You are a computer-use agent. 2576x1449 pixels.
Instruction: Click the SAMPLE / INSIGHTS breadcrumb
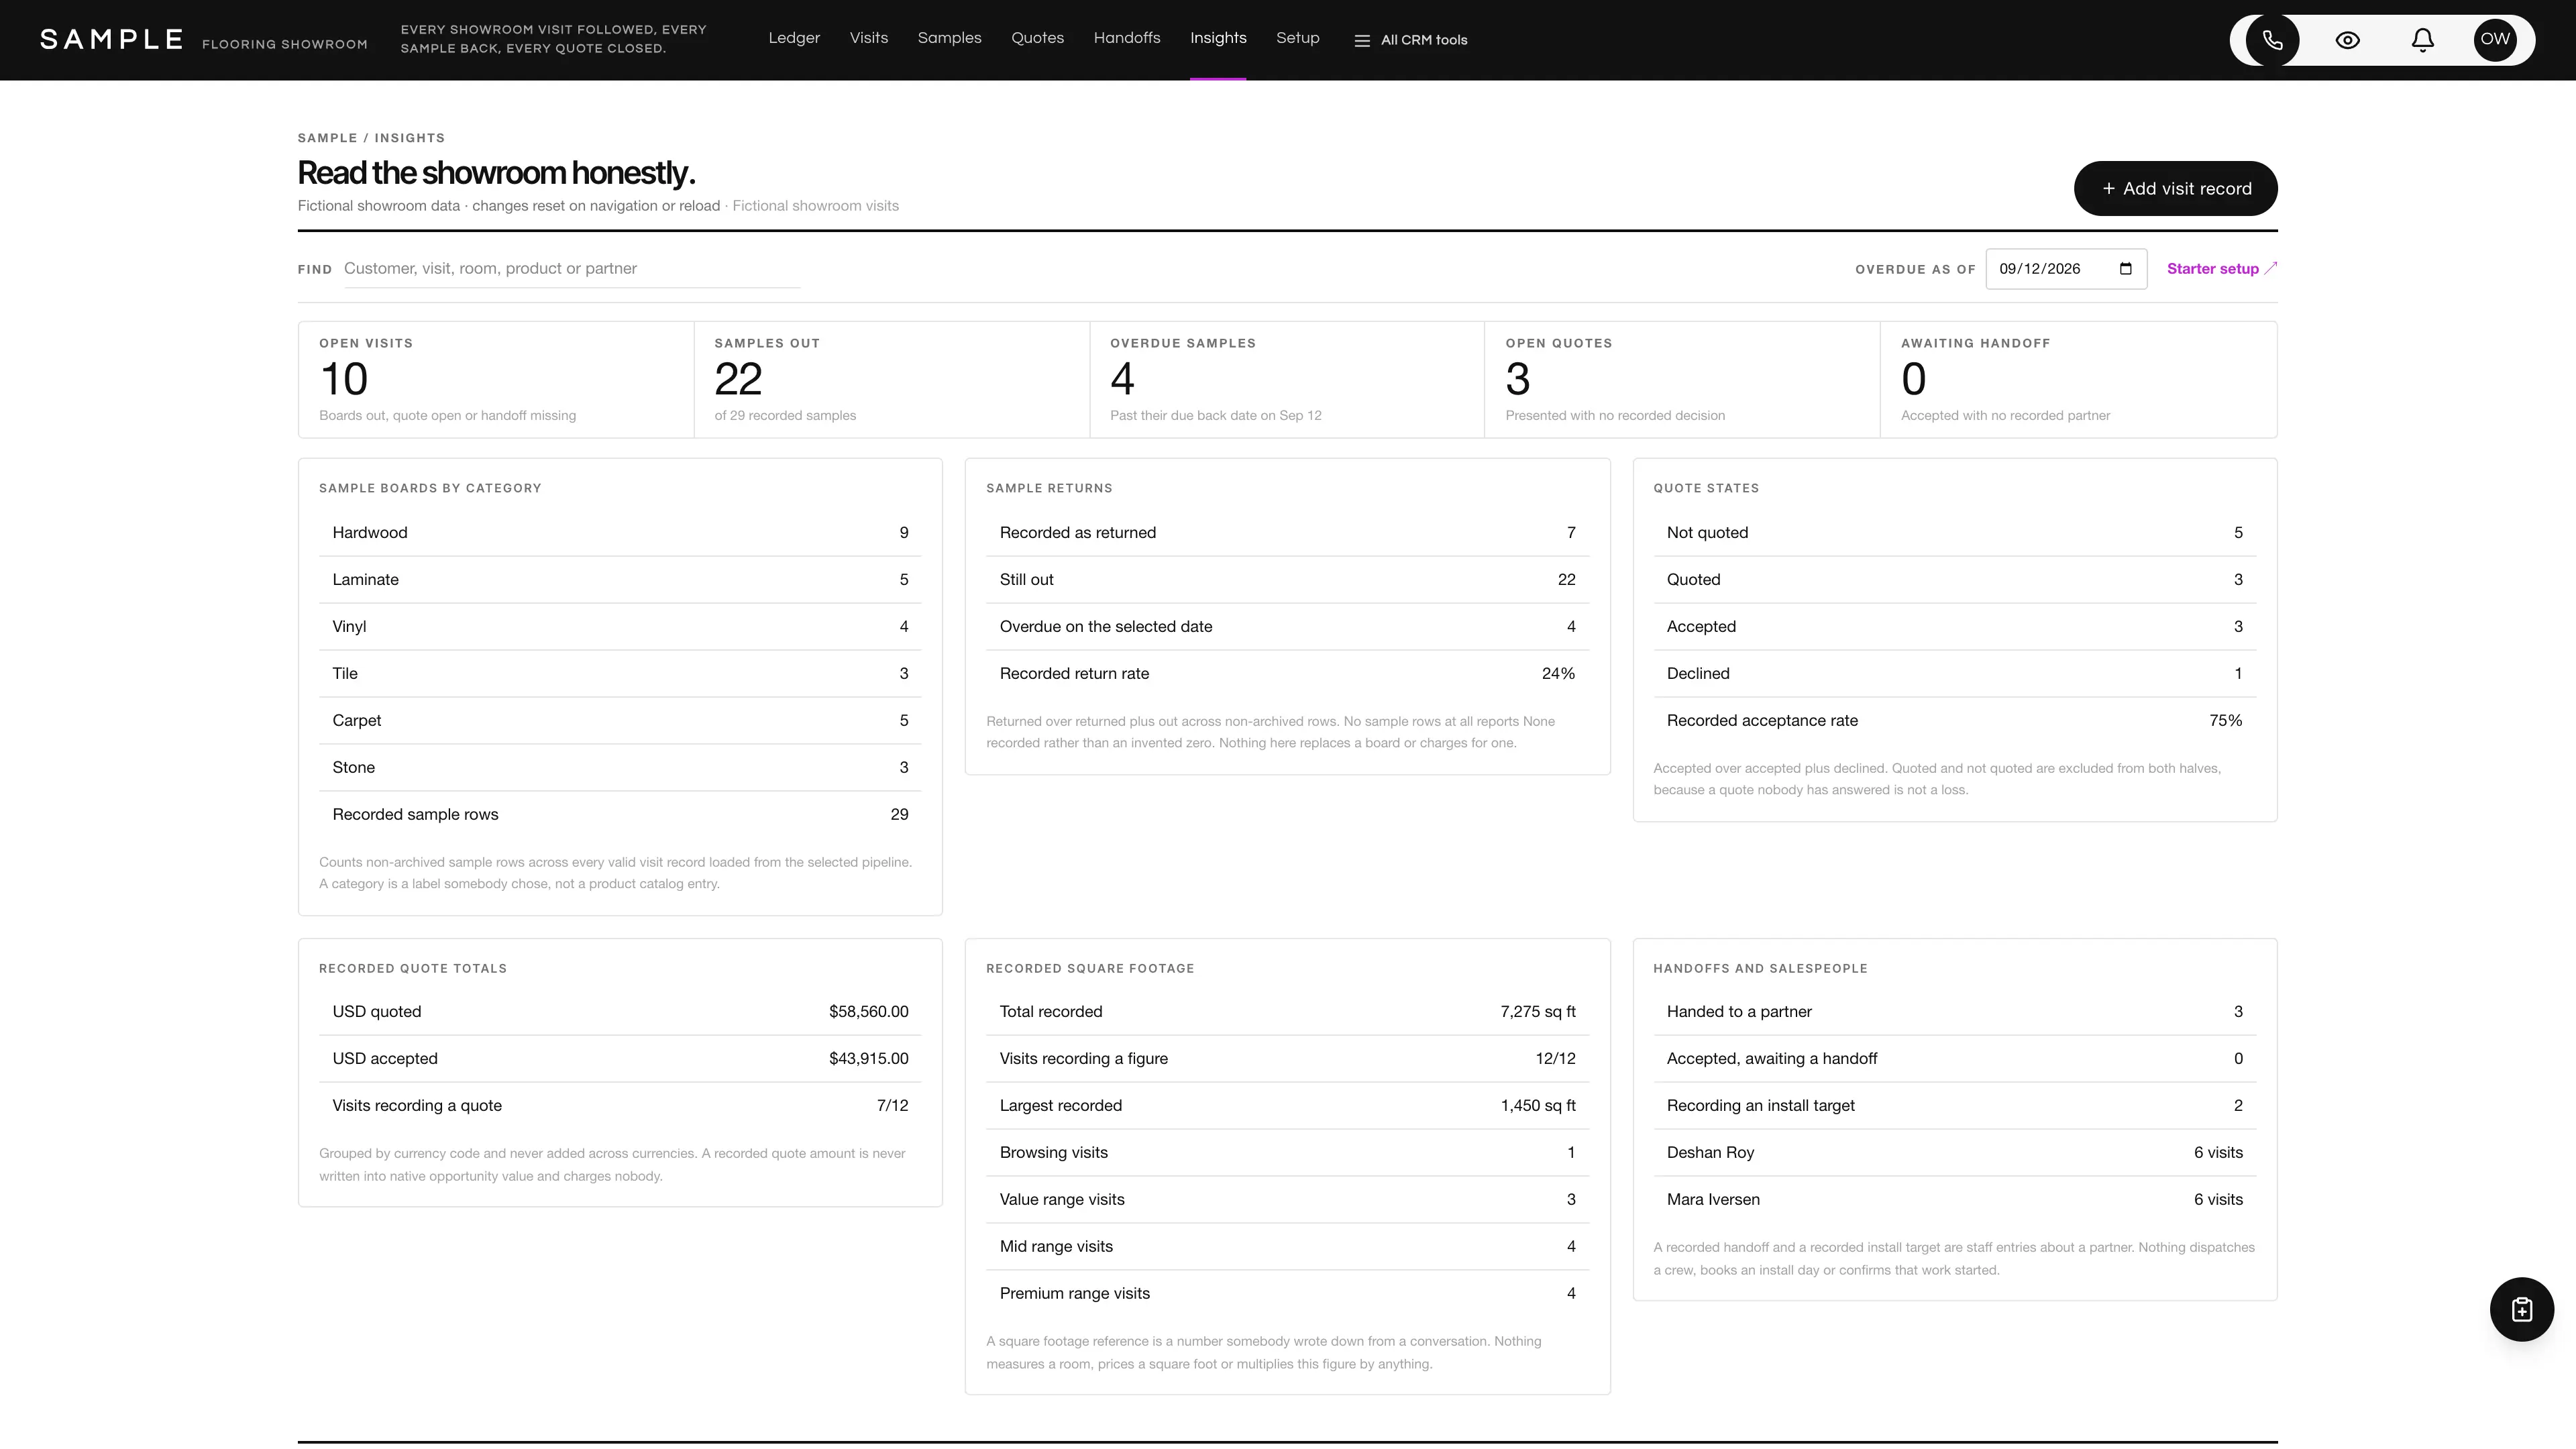[x=371, y=138]
